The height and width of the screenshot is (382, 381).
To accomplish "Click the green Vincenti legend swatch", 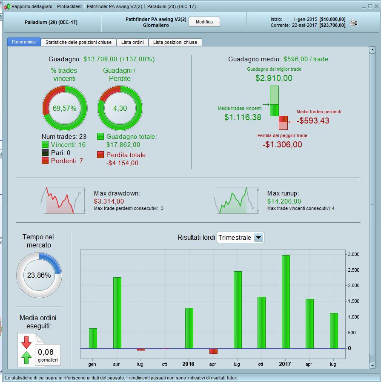I will [45, 144].
